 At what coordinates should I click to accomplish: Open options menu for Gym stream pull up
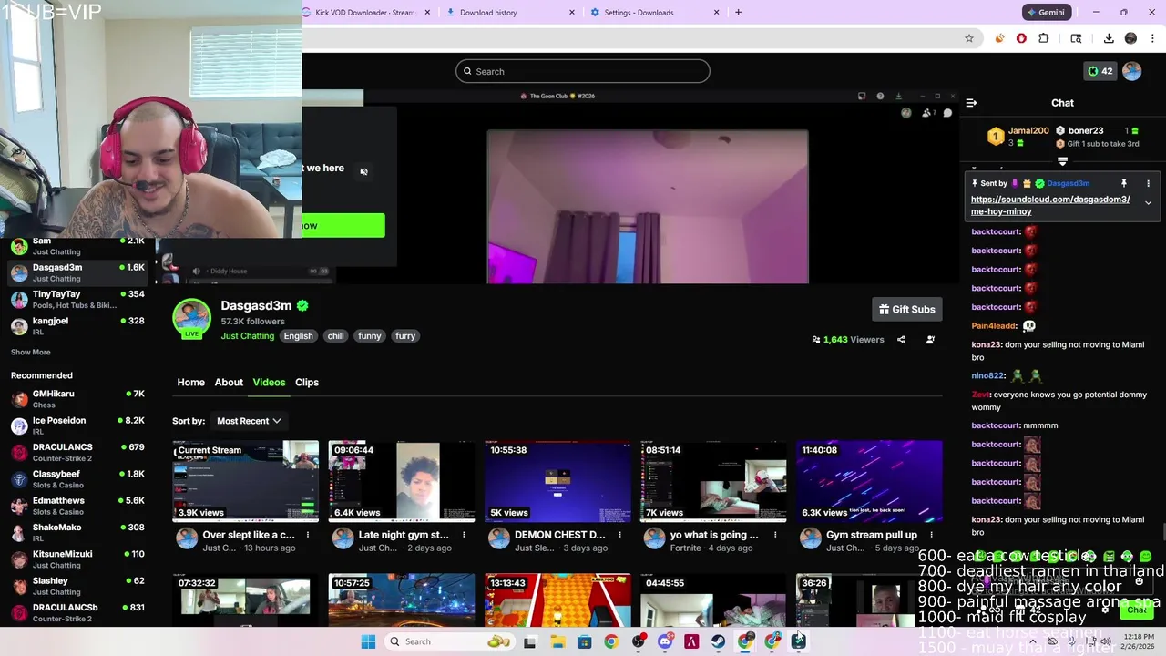coord(932,535)
